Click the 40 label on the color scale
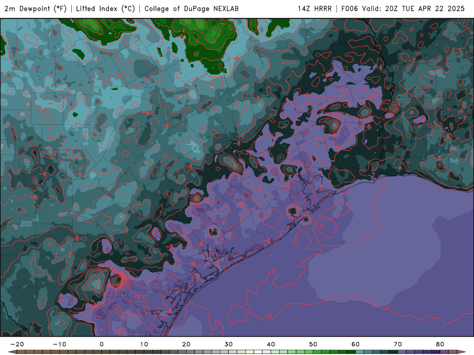This screenshot has width=474, height=355. pyautogui.click(x=271, y=344)
